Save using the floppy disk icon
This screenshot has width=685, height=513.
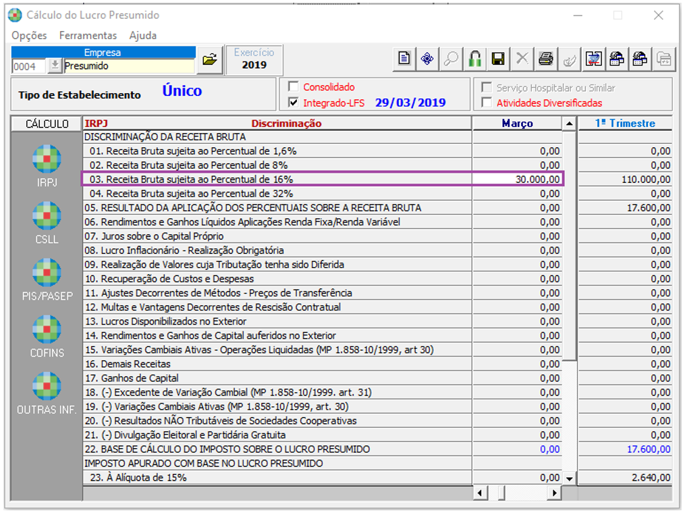[x=498, y=59]
